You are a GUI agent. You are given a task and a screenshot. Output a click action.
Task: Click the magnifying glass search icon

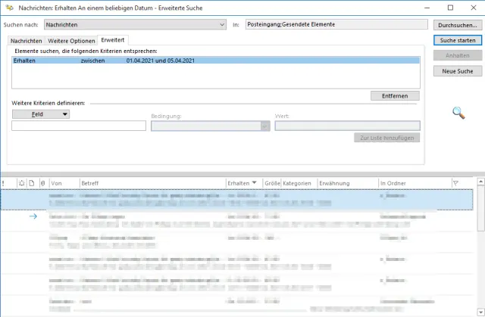pos(458,113)
